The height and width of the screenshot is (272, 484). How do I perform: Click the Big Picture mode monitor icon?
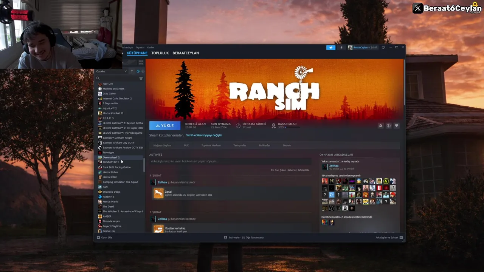[383, 48]
